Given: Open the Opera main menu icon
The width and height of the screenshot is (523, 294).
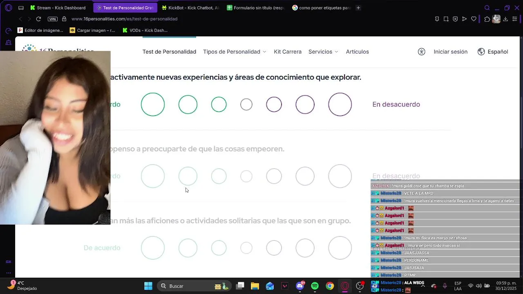Looking at the screenshot, I should 9,8.
